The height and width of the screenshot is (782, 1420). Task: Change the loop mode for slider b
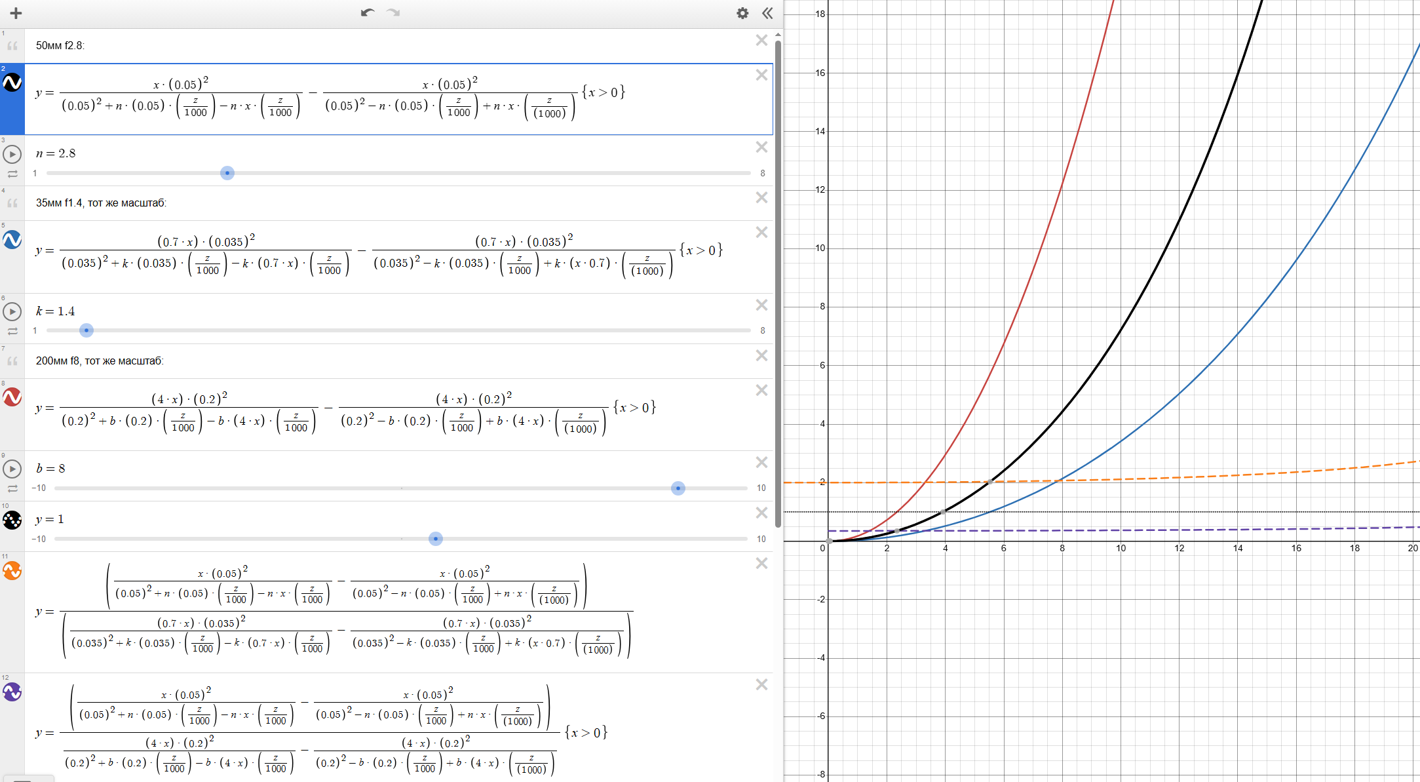[x=12, y=489]
